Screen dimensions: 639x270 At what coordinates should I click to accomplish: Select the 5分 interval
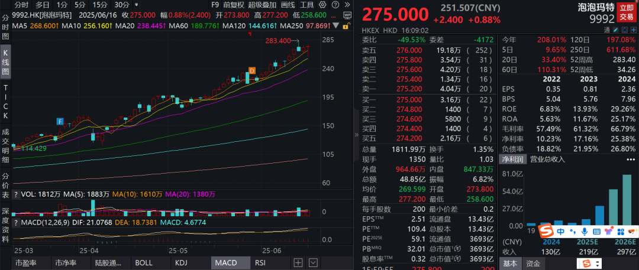(79, 5)
